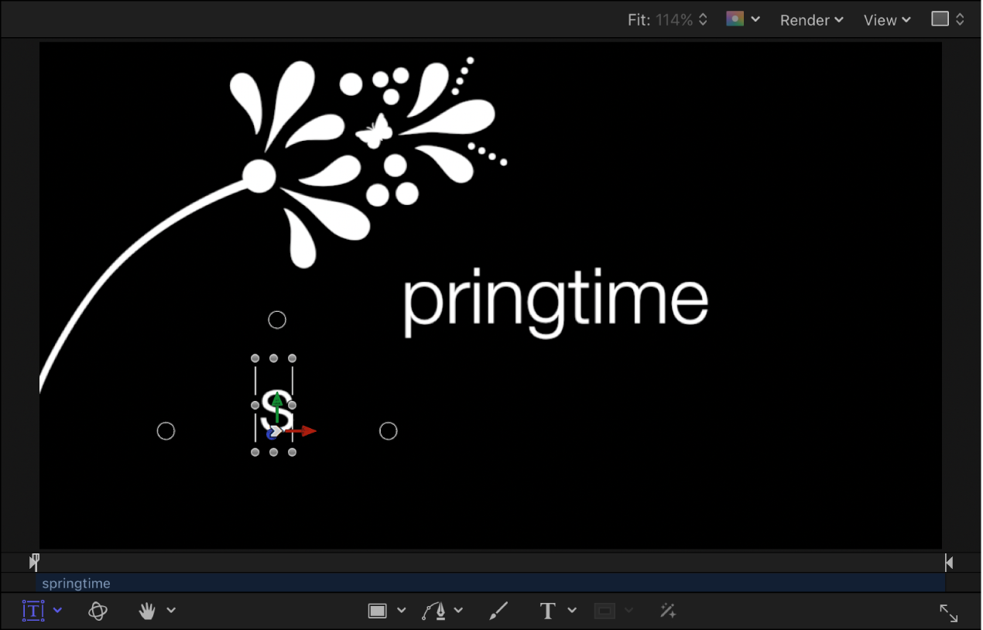The image size is (983, 630).
Task: Click the play range In point marker
Action: click(34, 562)
